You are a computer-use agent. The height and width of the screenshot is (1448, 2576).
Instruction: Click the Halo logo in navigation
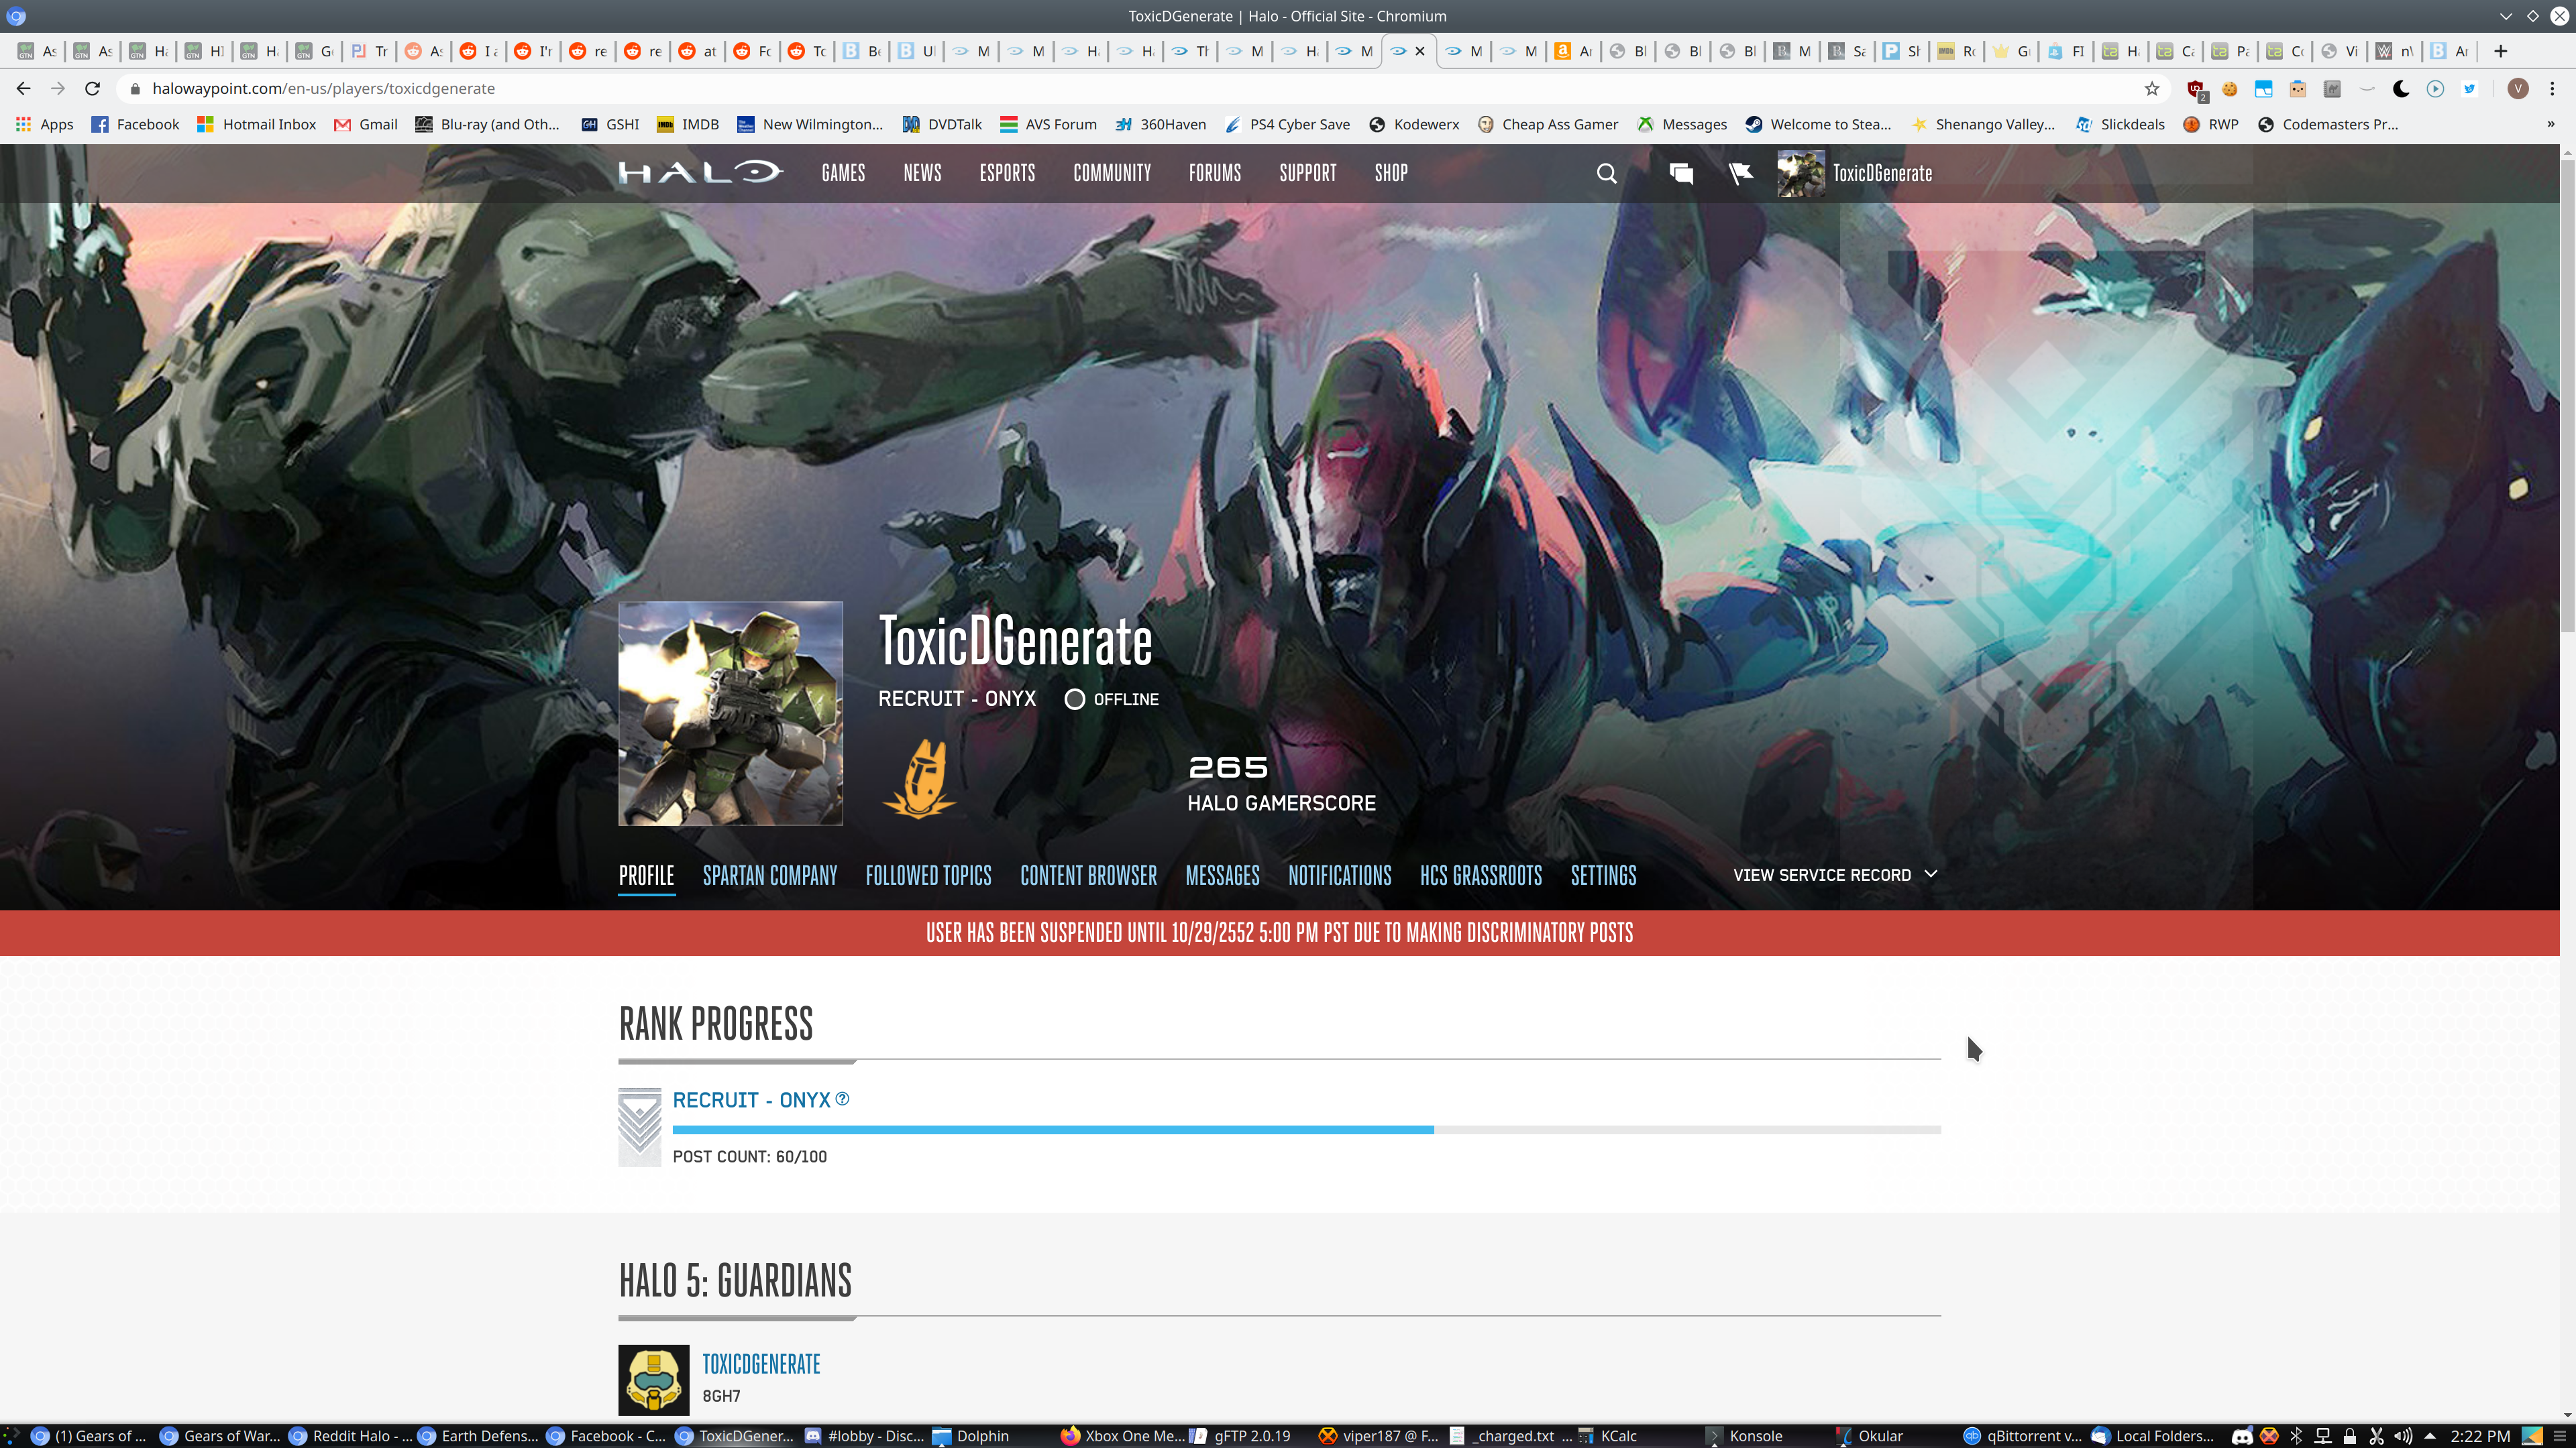coord(700,173)
